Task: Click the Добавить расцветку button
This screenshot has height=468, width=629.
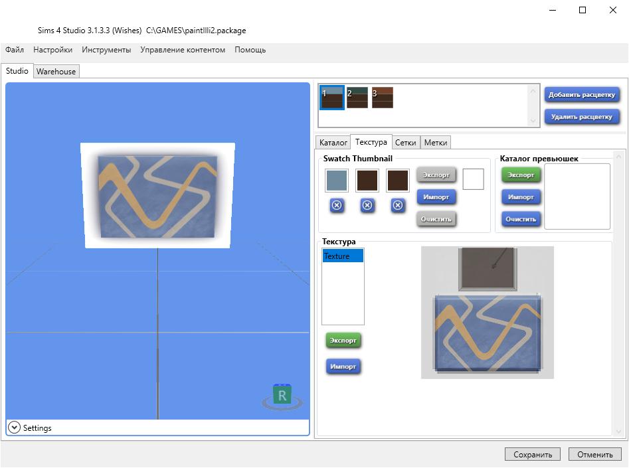Action: pos(582,95)
